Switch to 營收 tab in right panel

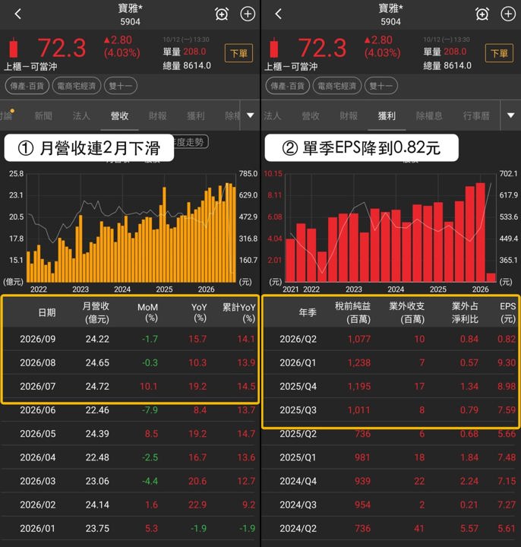(x=311, y=115)
